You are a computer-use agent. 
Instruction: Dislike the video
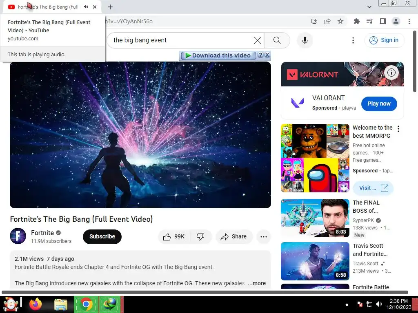200,237
